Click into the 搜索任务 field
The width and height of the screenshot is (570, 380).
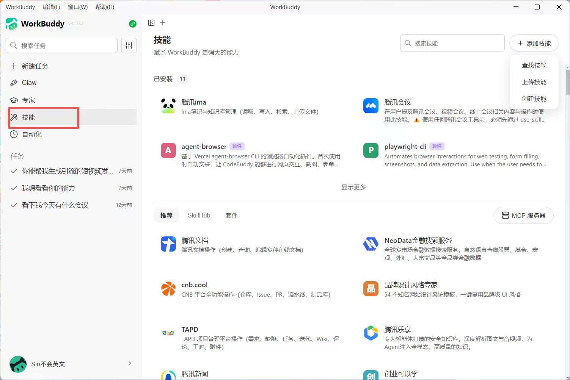pyautogui.click(x=61, y=45)
